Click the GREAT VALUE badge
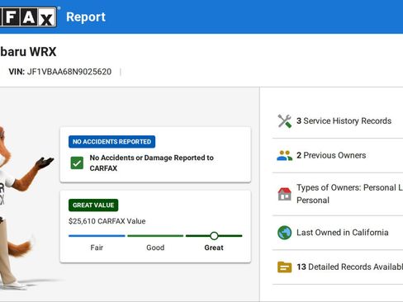This screenshot has height=302, width=403. pos(93,205)
